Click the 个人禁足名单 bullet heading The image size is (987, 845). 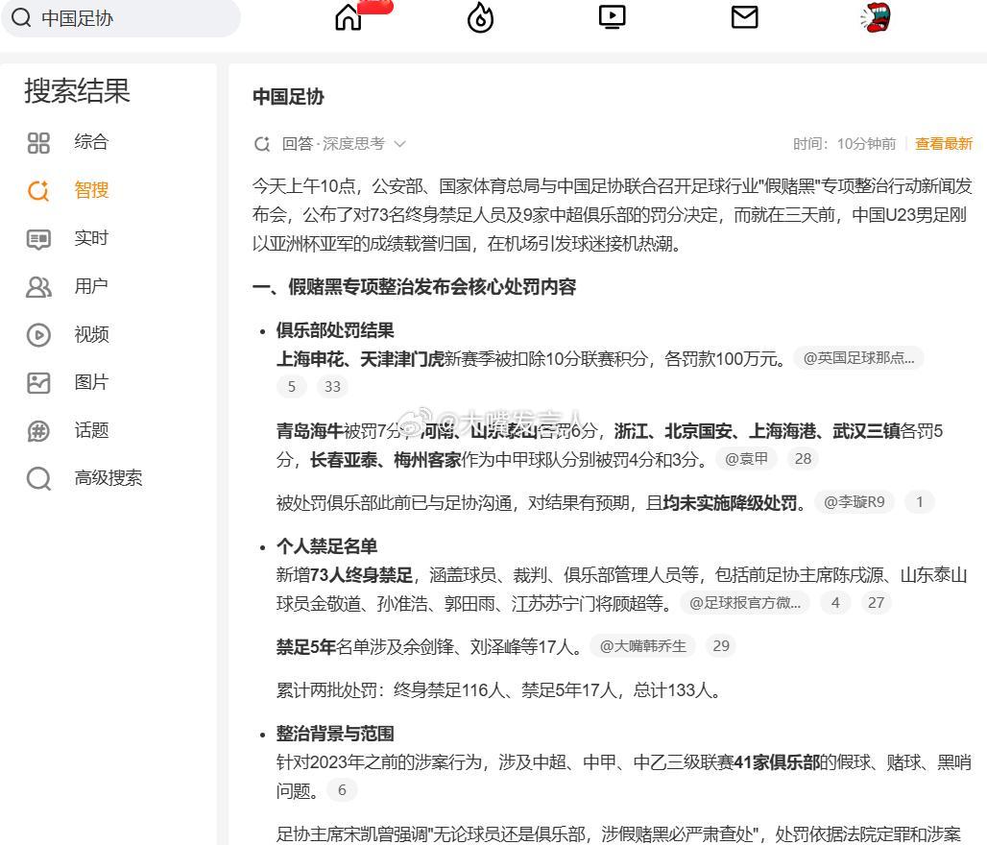(326, 546)
